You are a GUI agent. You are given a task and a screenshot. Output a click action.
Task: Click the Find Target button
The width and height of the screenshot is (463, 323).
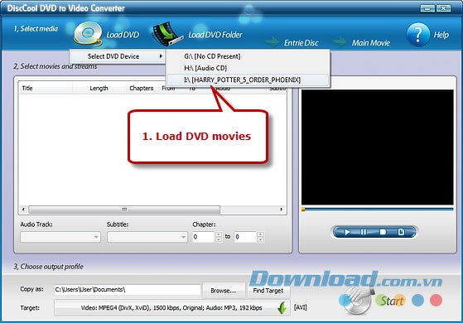[268, 291]
